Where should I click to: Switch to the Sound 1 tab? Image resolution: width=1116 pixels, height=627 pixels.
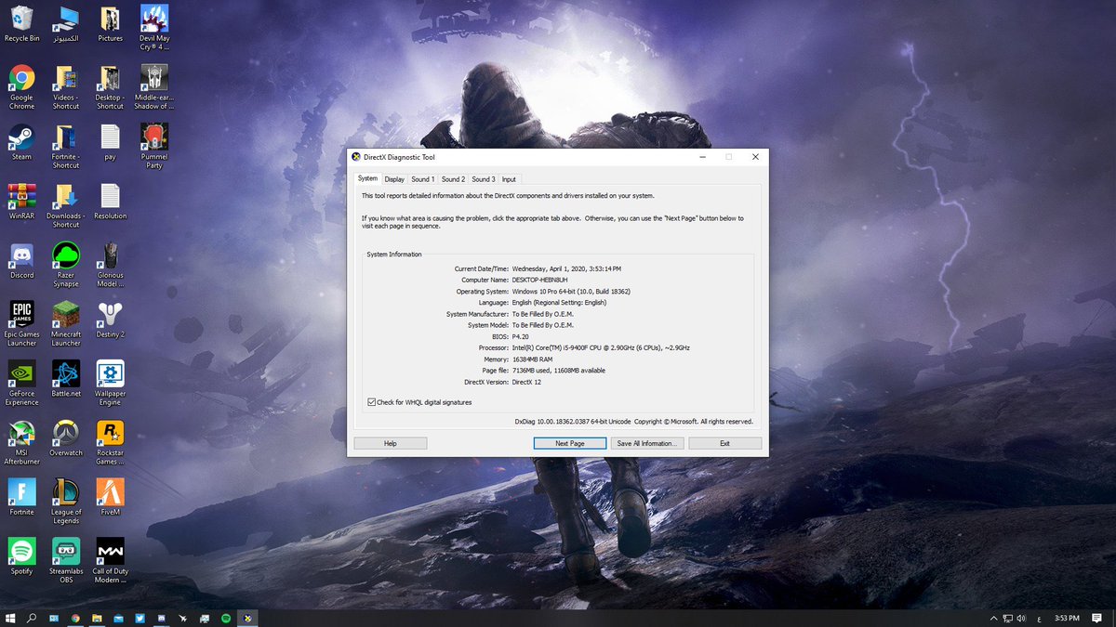pyautogui.click(x=423, y=179)
